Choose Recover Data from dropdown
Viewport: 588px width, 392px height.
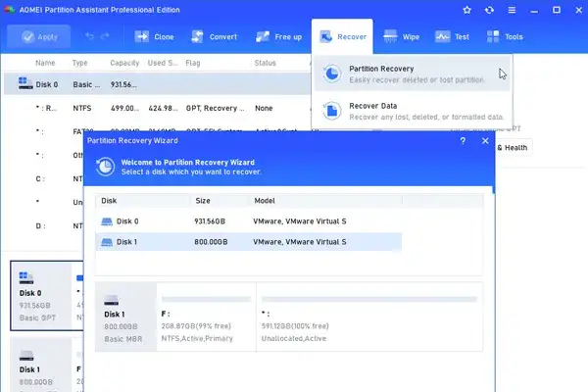[x=413, y=111]
